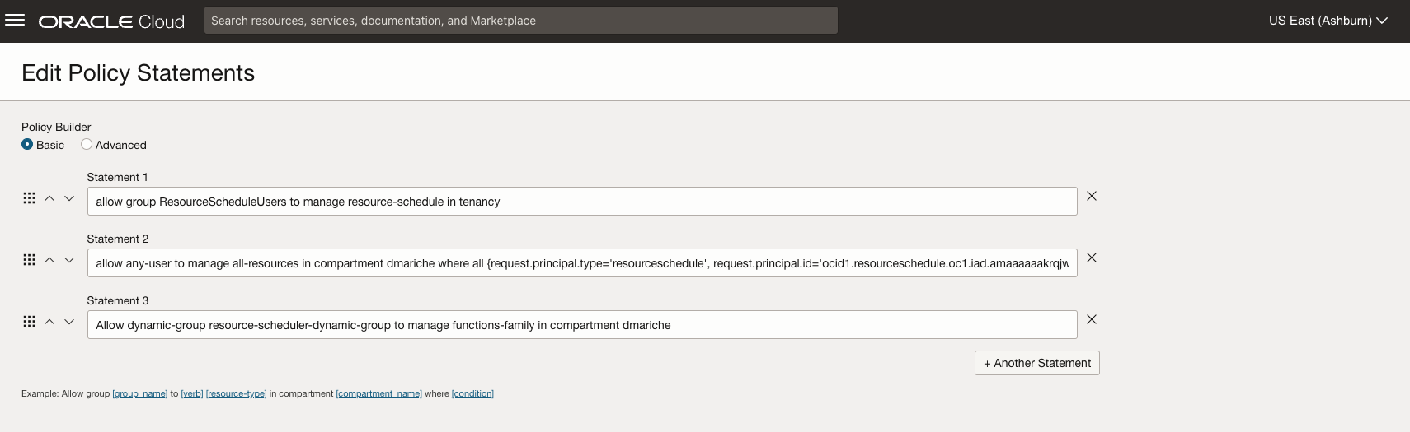Remove Statement 3 with its X icon

click(1092, 320)
